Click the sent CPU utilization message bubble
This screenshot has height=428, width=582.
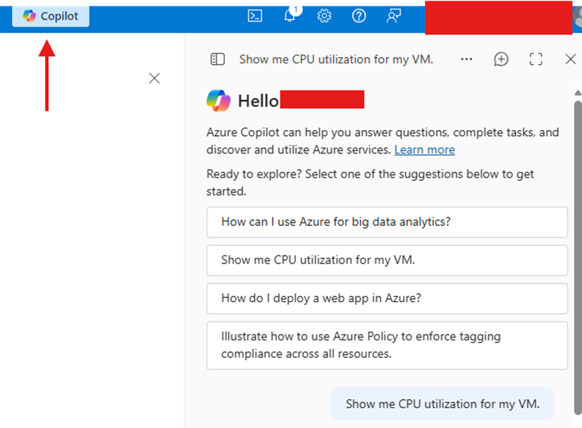point(442,404)
